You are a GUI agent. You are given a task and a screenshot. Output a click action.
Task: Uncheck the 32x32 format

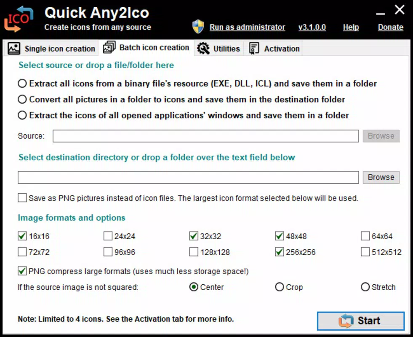pos(194,236)
